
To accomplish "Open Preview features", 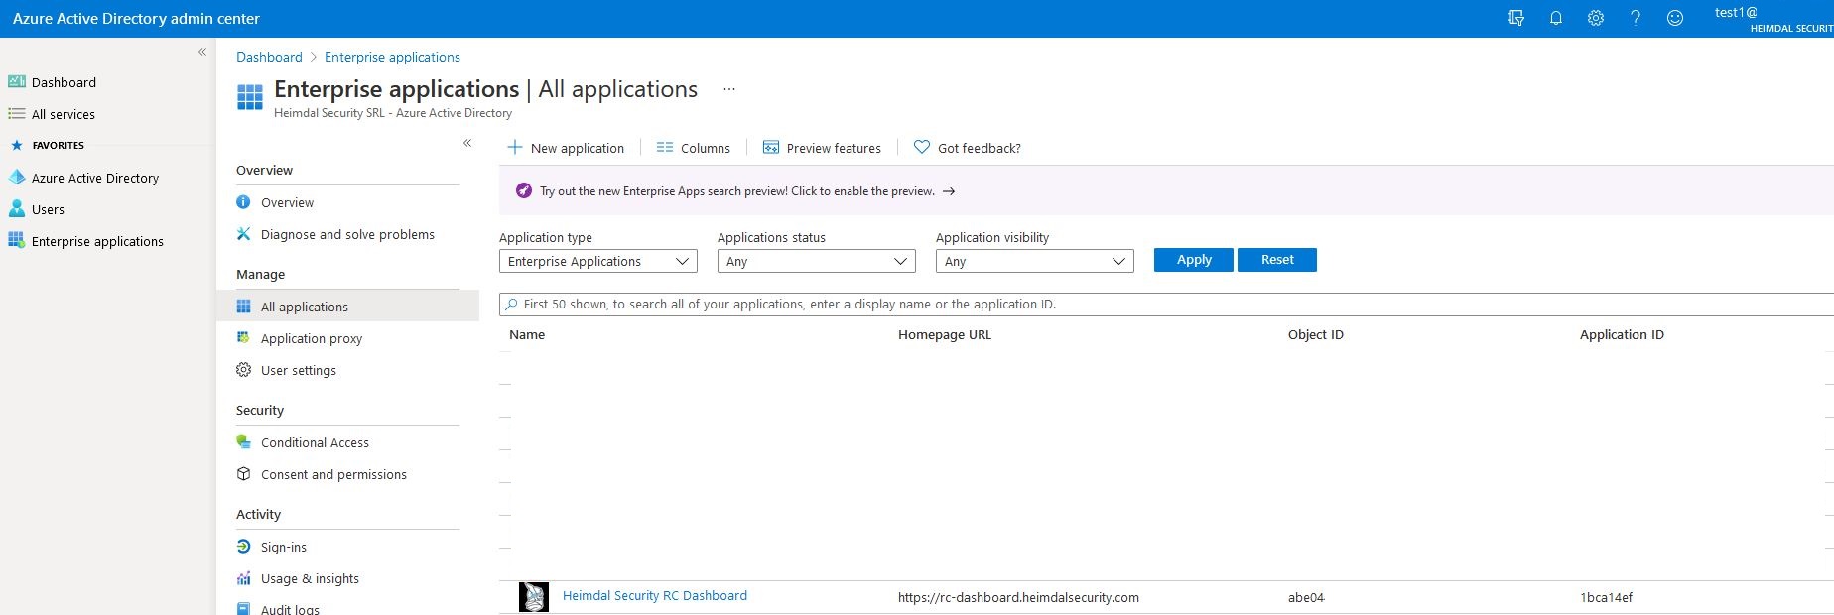I will pyautogui.click(x=822, y=148).
